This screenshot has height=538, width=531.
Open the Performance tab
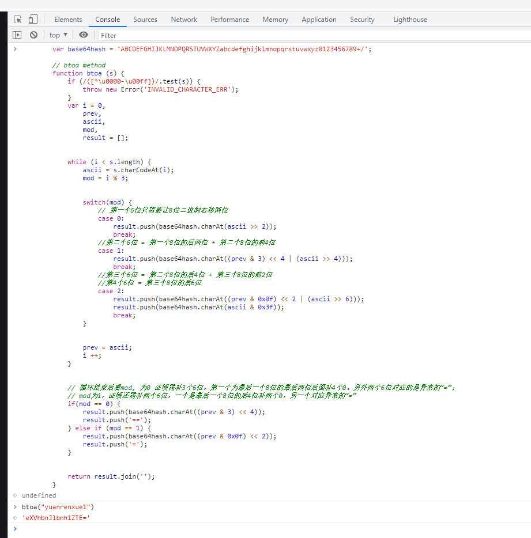pyautogui.click(x=230, y=20)
